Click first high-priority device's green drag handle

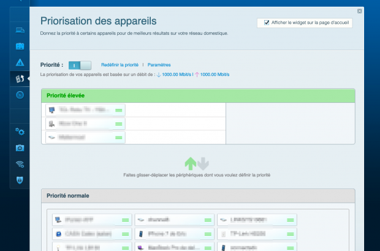pyautogui.click(x=119, y=110)
